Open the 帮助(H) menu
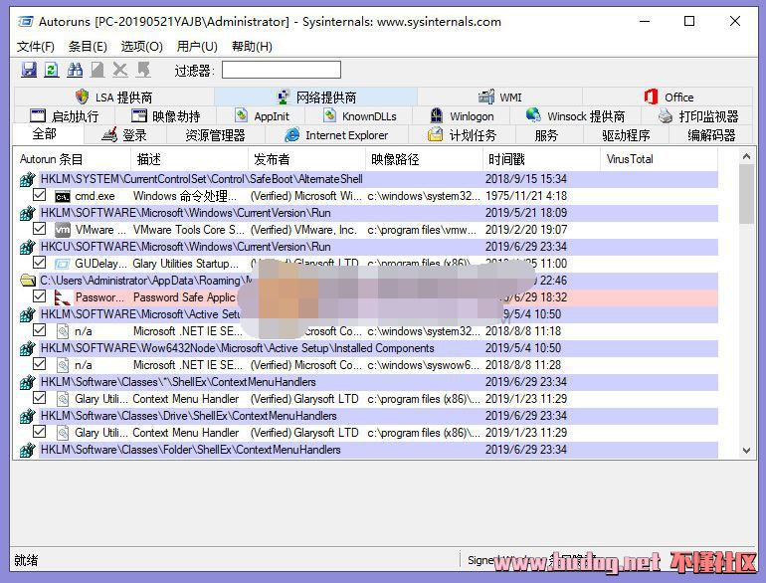Viewport: 766px width, 583px height. 252,47
